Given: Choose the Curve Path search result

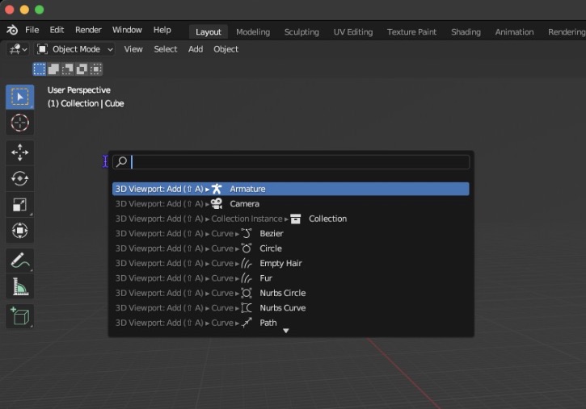Looking at the screenshot, I should tap(291, 323).
